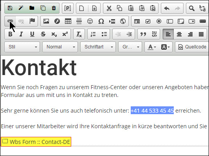The image size is (209, 156).
Task: Decrease the indent
Action: pos(118,34)
